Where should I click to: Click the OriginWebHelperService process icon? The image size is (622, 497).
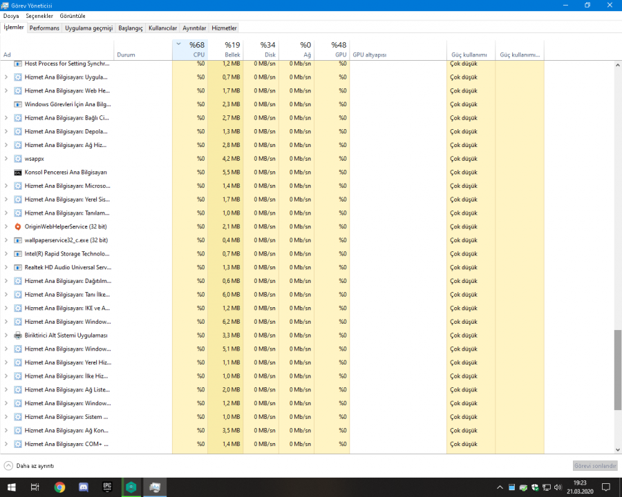(x=17, y=226)
